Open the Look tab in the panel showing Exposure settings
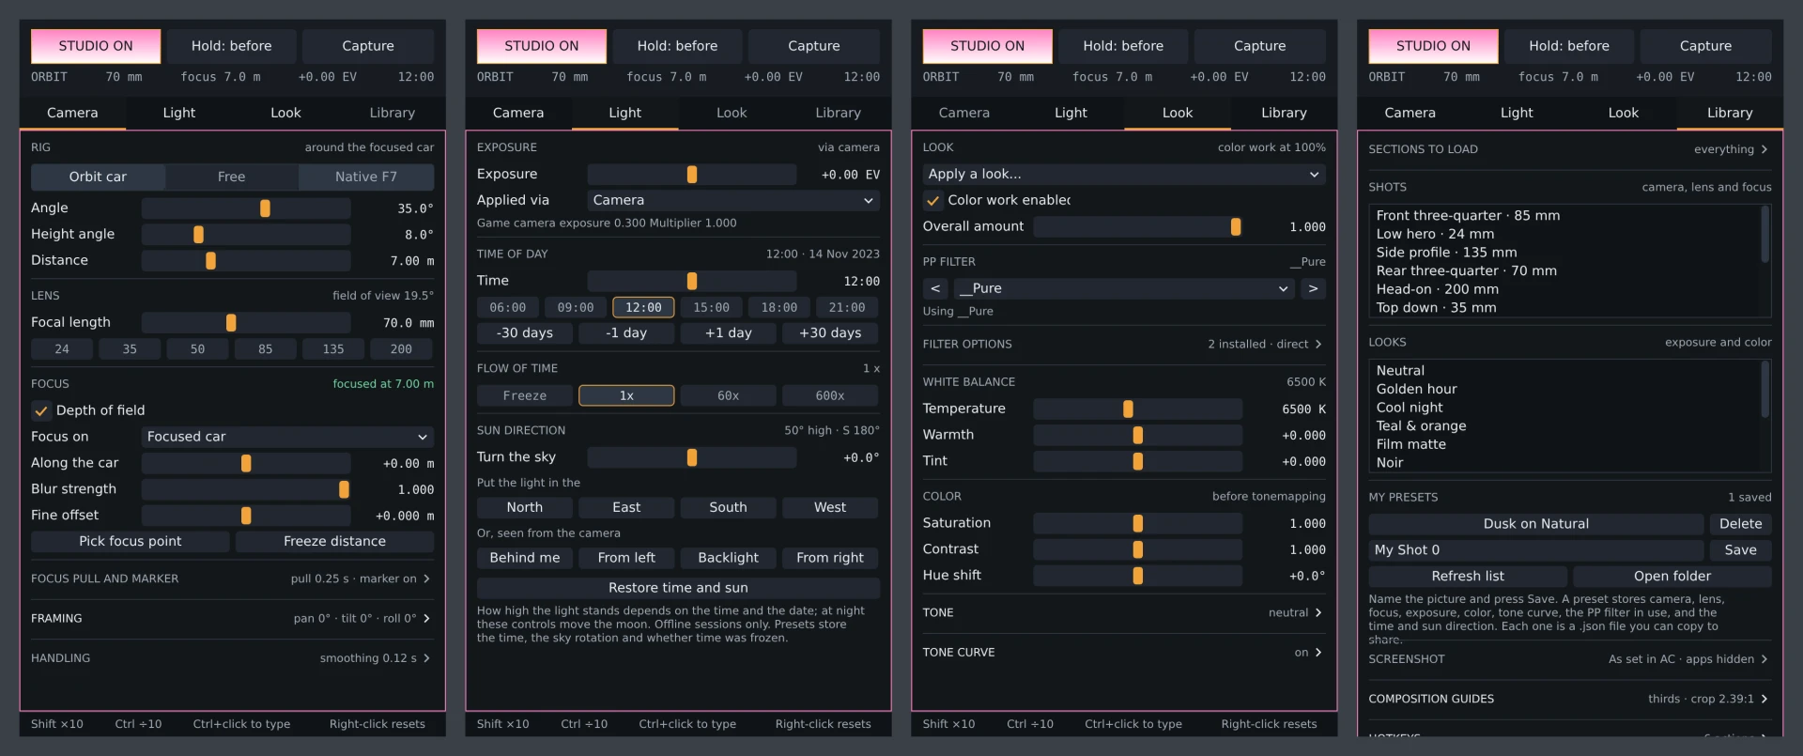Viewport: 1803px width, 756px height. click(732, 113)
